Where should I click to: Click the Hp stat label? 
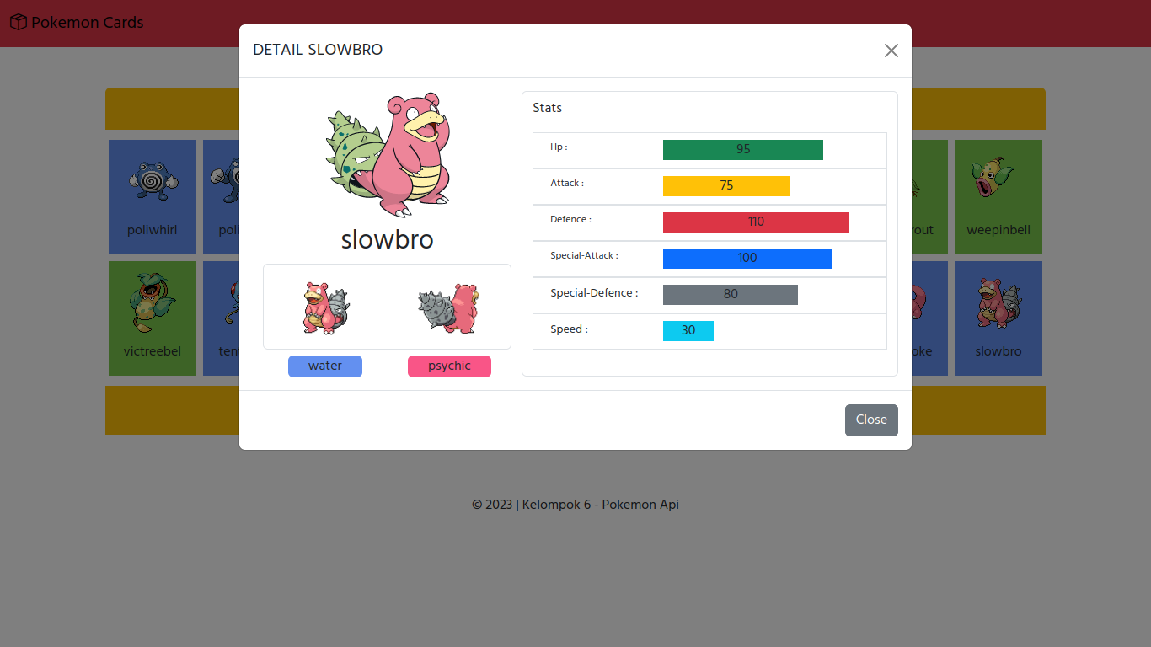coord(559,147)
